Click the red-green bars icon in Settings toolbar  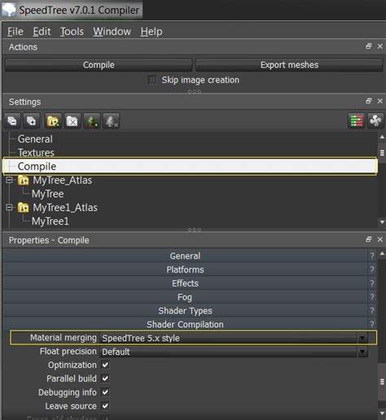(x=356, y=120)
